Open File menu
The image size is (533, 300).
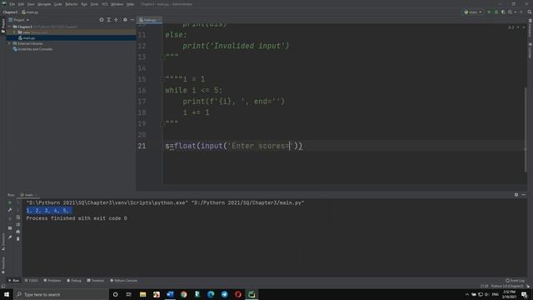point(12,4)
